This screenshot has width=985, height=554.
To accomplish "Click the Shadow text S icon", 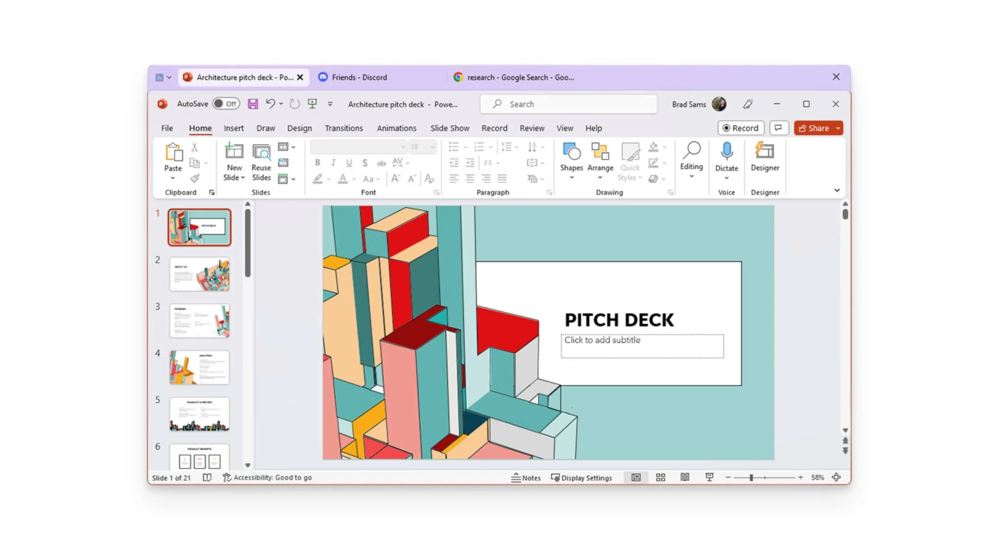I will point(365,163).
